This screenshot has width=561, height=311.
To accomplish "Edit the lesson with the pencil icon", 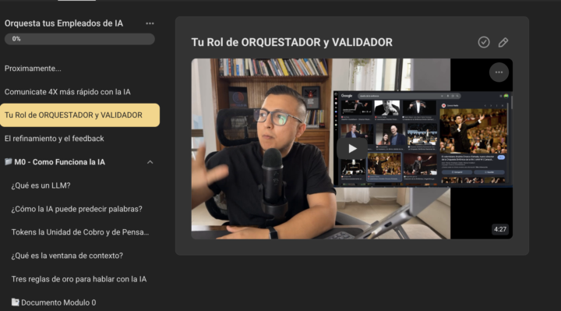I will point(503,42).
